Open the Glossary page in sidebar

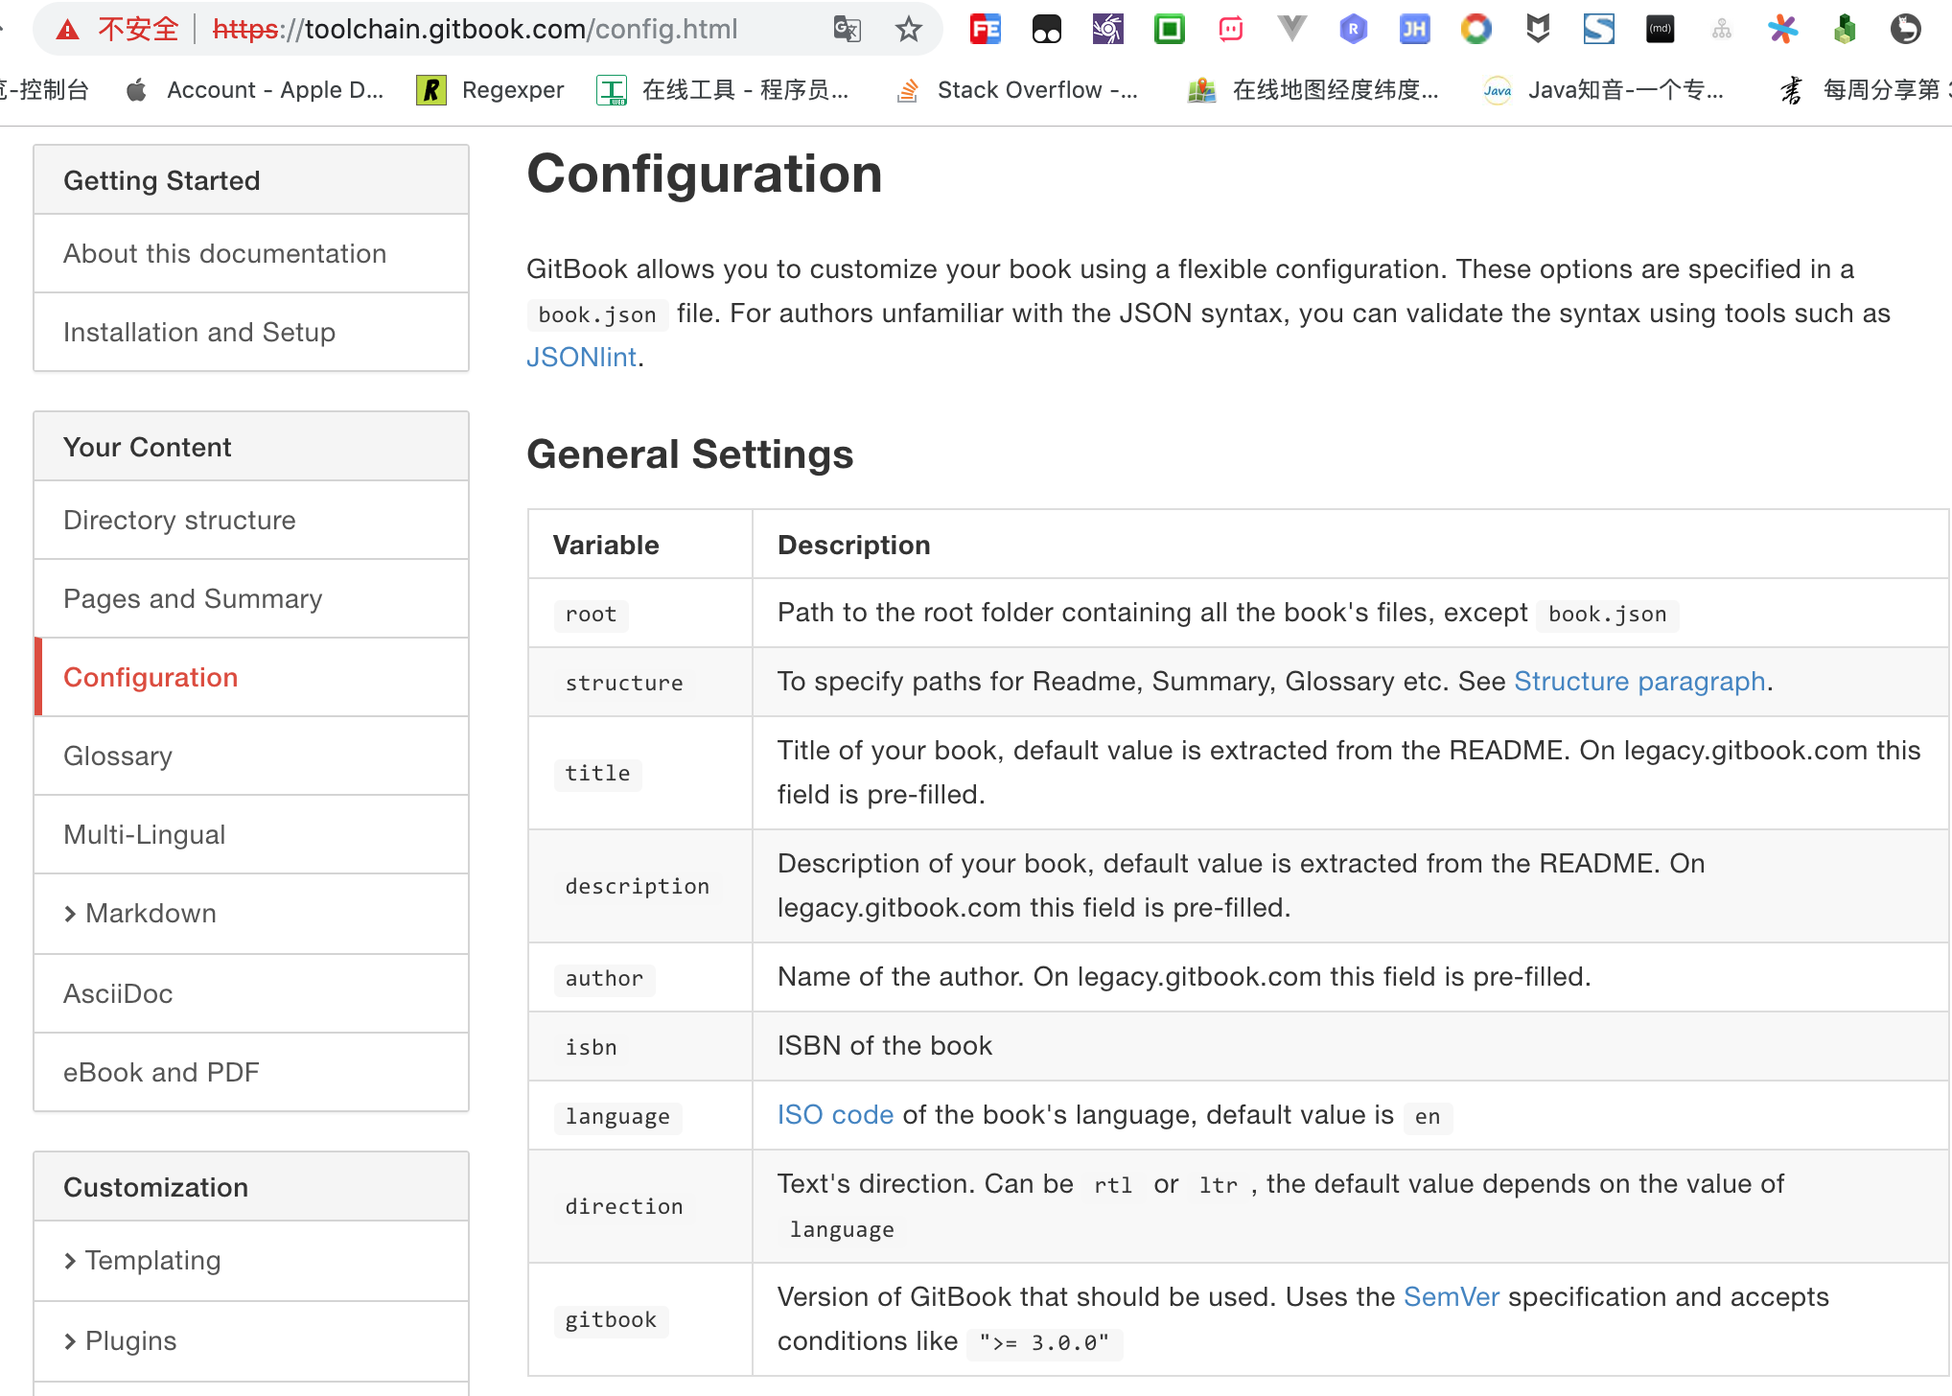[118, 756]
